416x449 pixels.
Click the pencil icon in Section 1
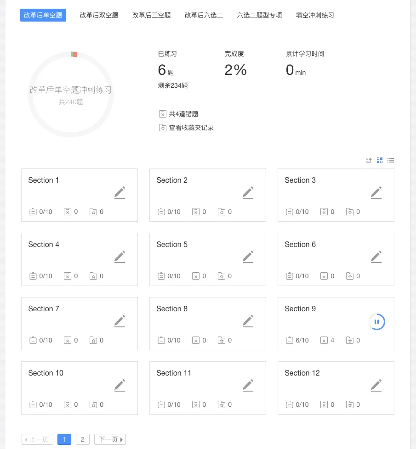tap(120, 193)
